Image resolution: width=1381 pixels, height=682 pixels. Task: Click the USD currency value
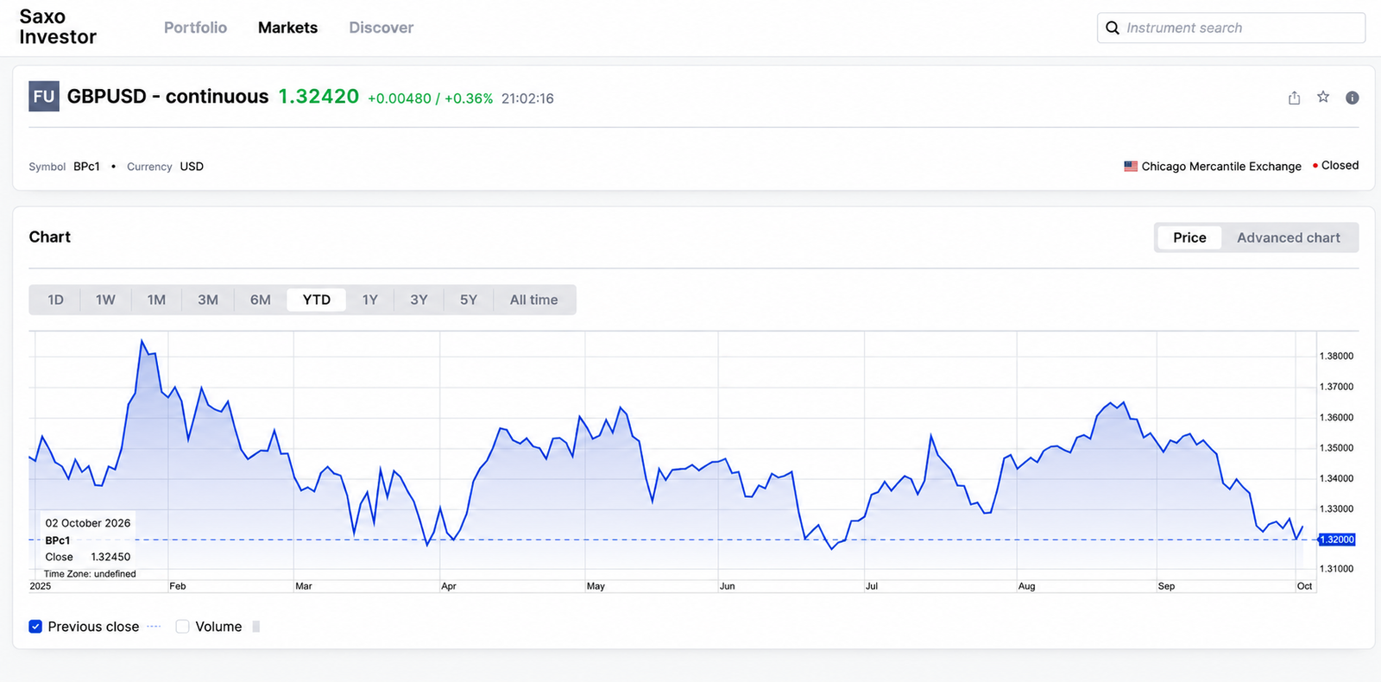[x=192, y=167]
